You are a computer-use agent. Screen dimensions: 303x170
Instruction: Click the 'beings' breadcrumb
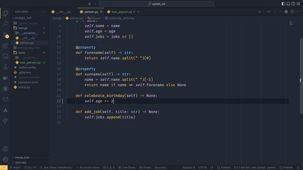pyautogui.click(x=57, y=18)
